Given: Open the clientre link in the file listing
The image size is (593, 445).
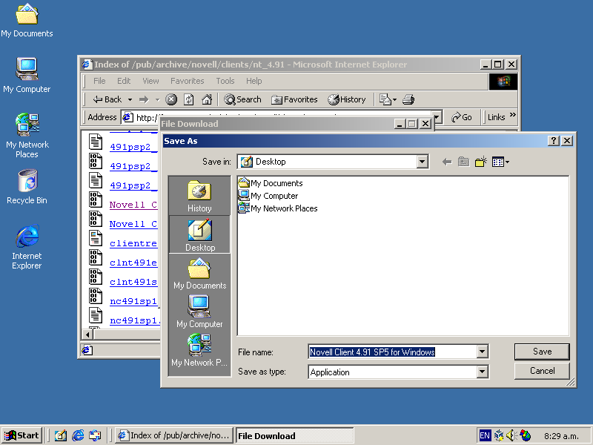Looking at the screenshot, I should [x=133, y=243].
